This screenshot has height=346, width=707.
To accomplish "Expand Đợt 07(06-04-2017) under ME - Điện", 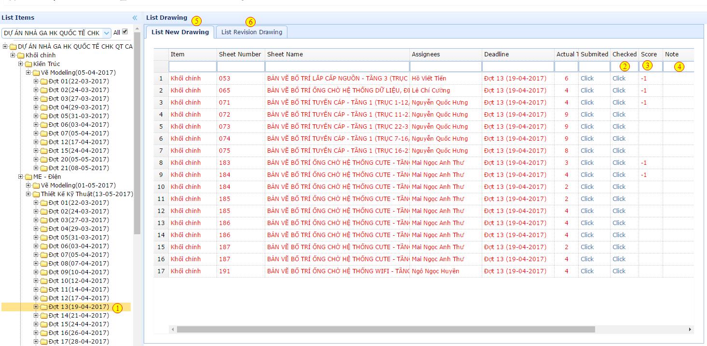I will (36, 255).
